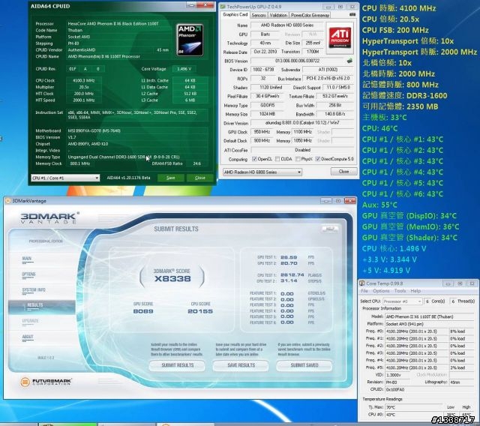Viewport: 480px width, 426px height.
Task: Switch to the Validation tab in GPU-Z
Action: click(278, 15)
